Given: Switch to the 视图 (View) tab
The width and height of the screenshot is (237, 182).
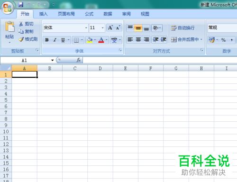Looking at the screenshot, I should [145, 14].
